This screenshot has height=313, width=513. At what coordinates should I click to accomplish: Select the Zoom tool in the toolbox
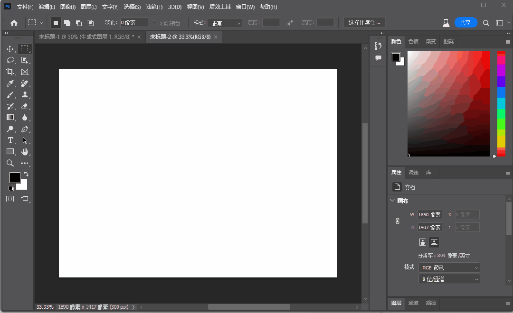pos(10,163)
